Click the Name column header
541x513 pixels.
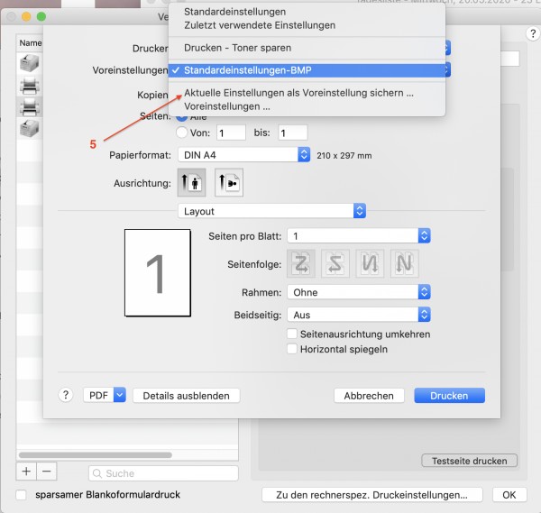31,43
